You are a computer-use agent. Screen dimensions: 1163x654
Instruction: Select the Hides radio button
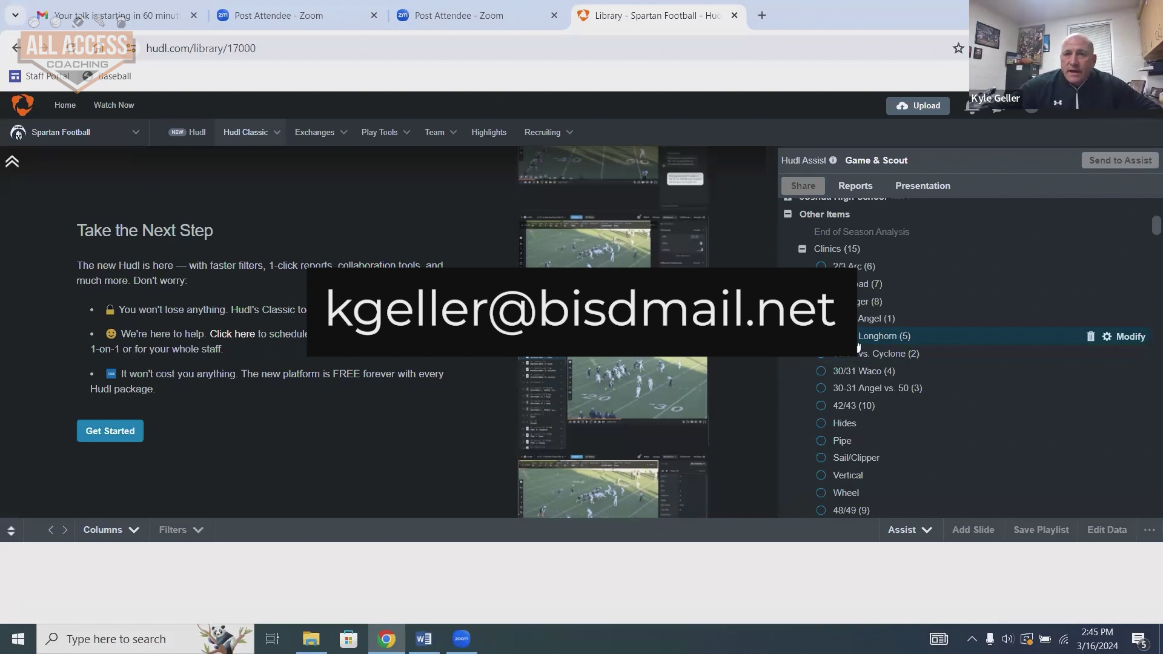[x=821, y=423]
